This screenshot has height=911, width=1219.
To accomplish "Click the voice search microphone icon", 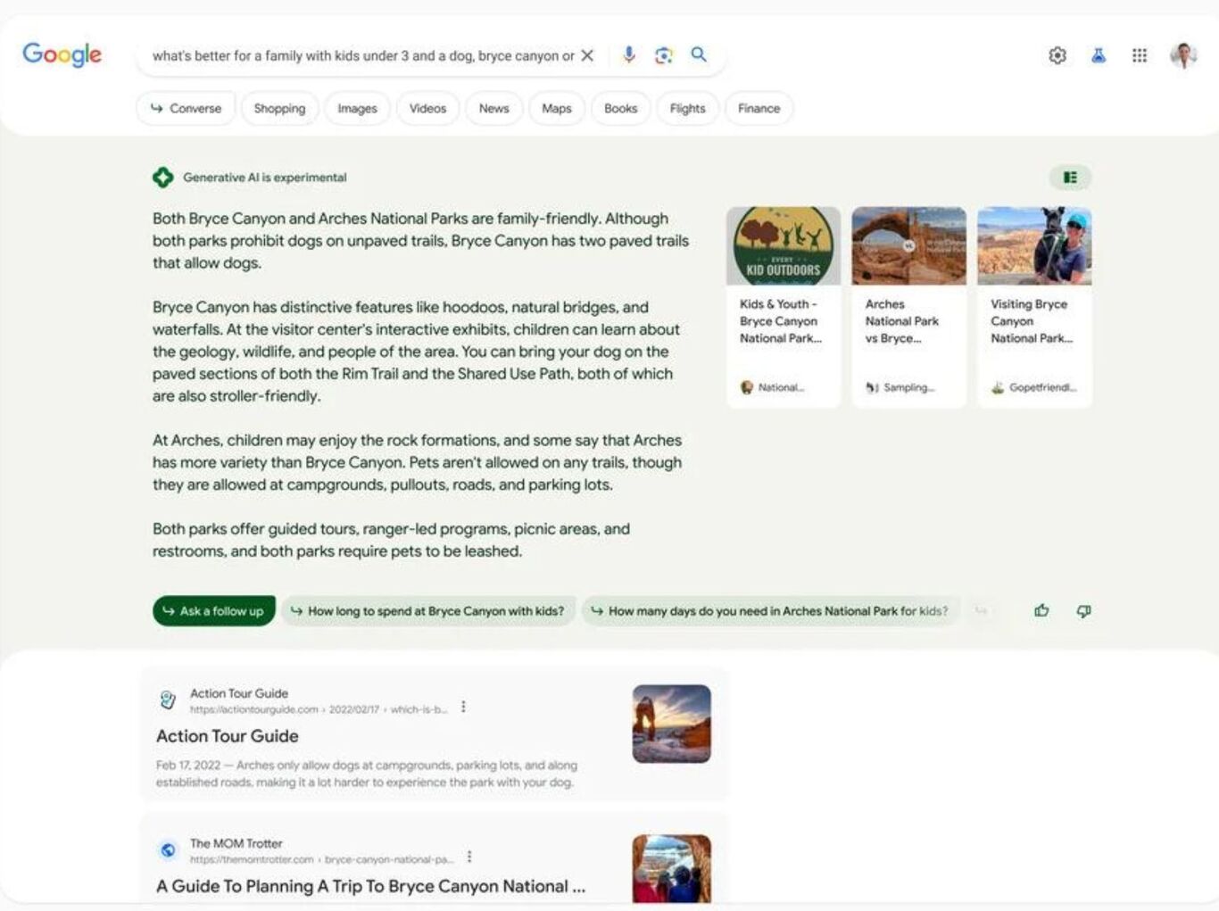I will click(629, 55).
